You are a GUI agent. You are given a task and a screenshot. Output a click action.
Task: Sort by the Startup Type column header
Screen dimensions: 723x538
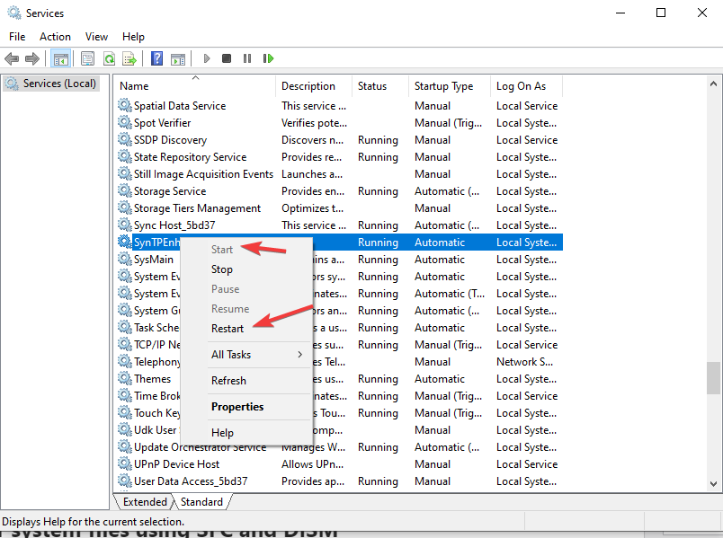[450, 86]
